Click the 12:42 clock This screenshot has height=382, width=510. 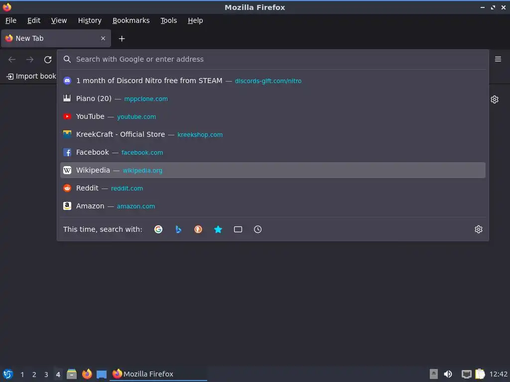click(x=498, y=374)
